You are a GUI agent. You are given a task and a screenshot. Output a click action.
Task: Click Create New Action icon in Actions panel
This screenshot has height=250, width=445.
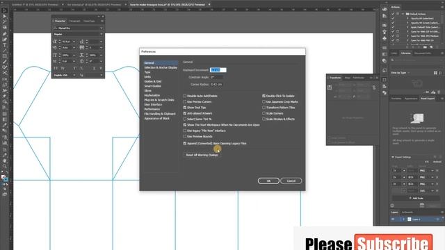[x=431, y=47]
